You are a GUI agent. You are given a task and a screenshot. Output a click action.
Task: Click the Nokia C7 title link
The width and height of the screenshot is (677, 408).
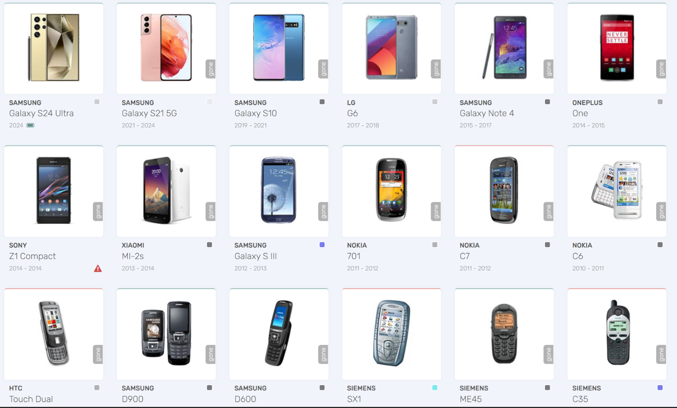(x=465, y=256)
